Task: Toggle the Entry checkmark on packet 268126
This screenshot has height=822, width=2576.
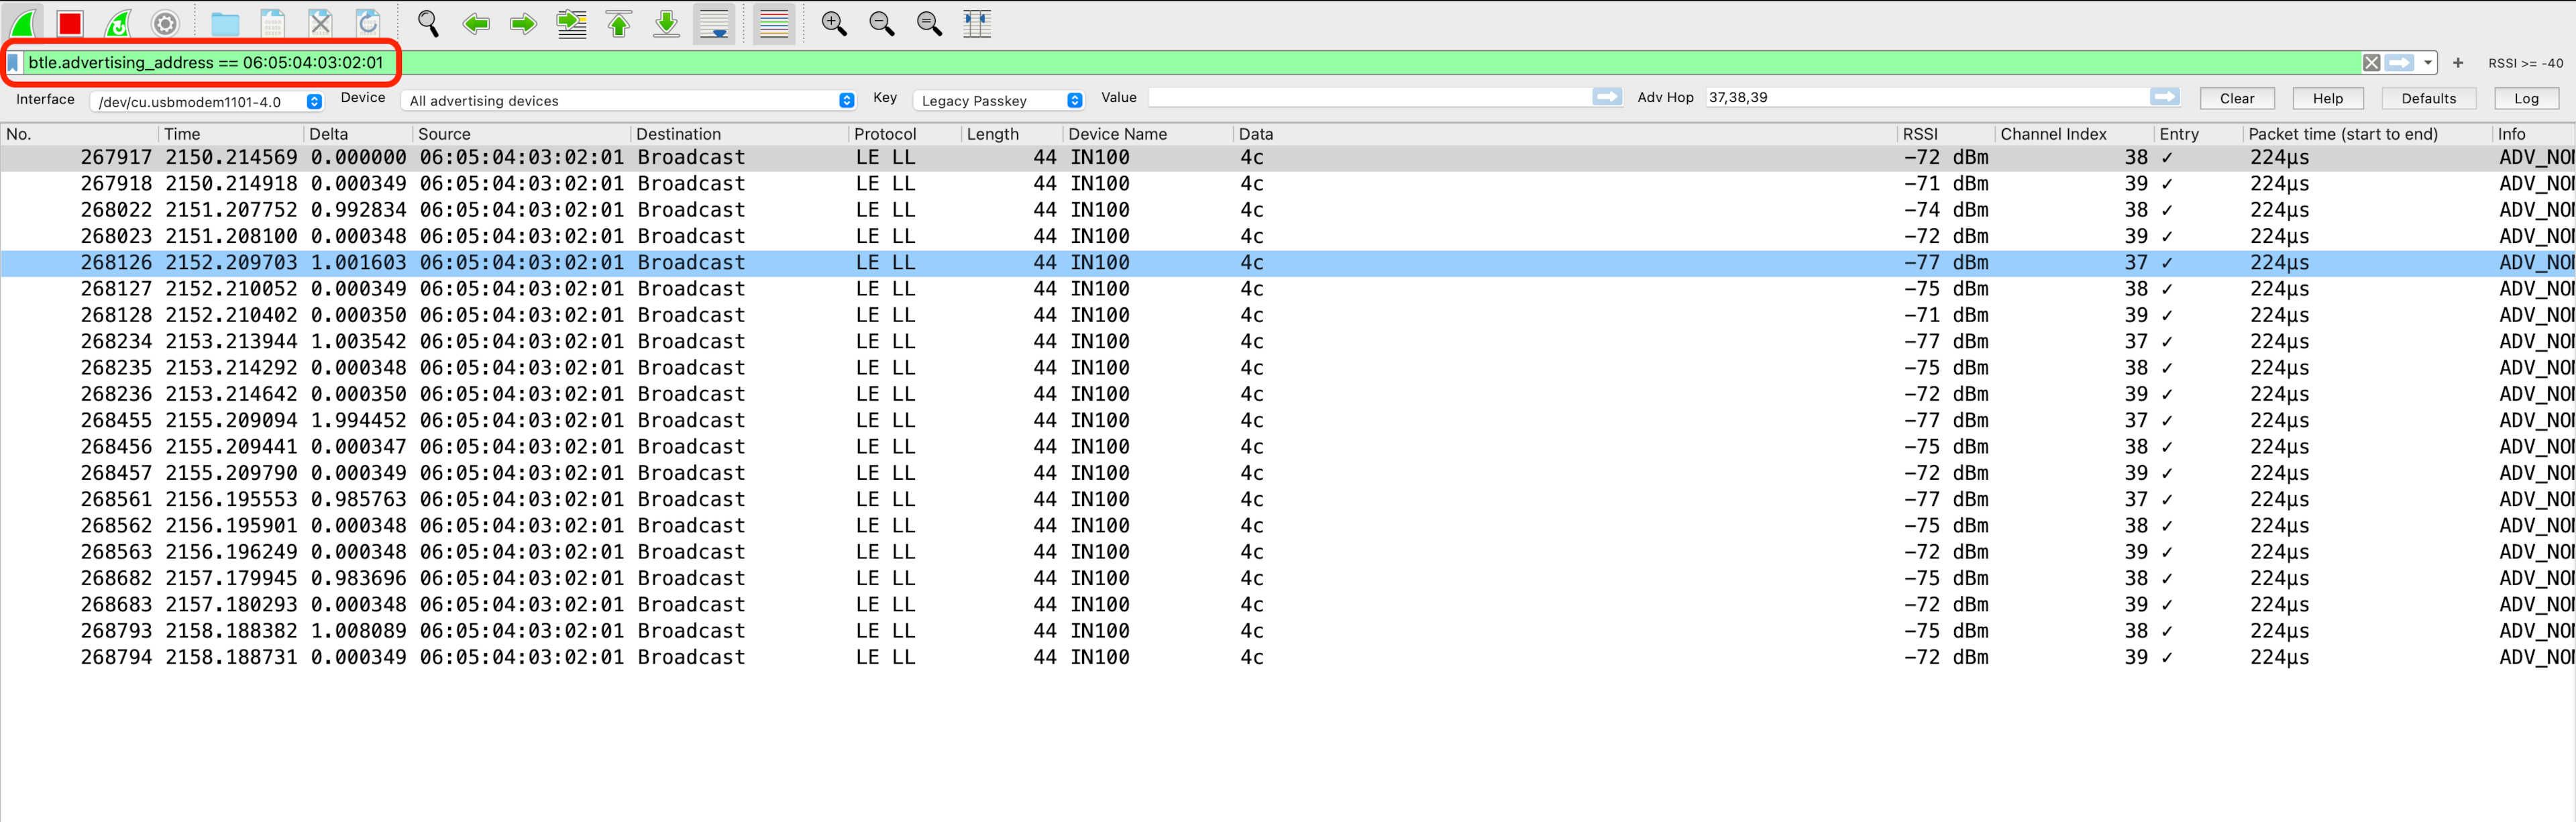Action: tap(2166, 262)
